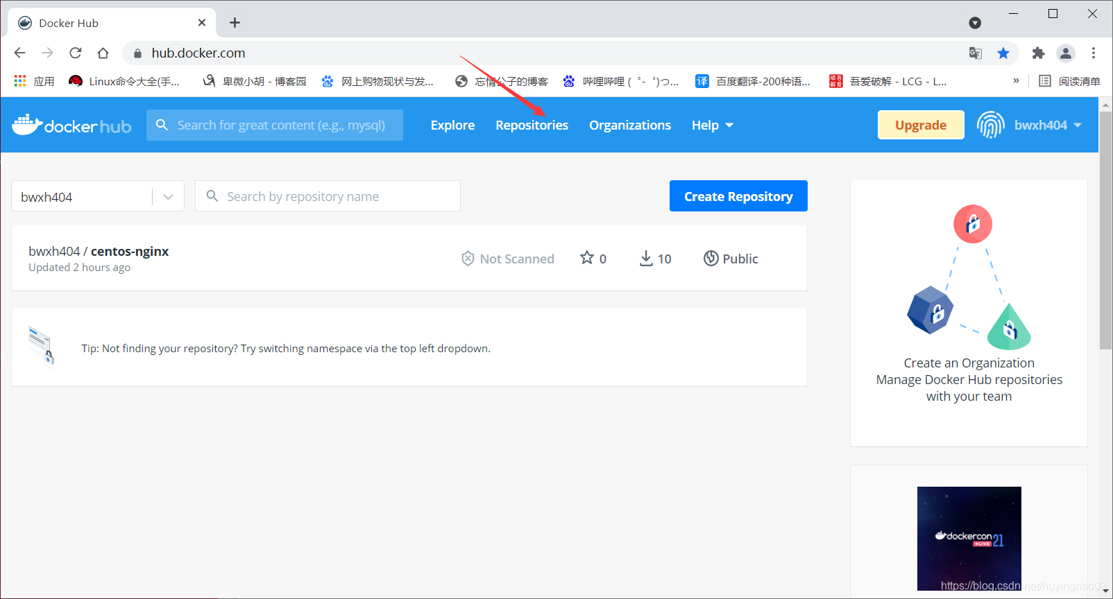Show more bookmarks with the chevron
The width and height of the screenshot is (1113, 599).
[x=1016, y=80]
